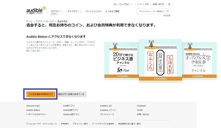The image size is (221, 128).
Task: Open the オーディブル文学 channel card
Action: [x=199, y=61]
